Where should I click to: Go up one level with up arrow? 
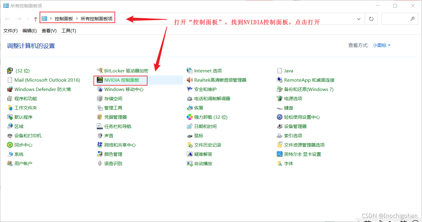coord(36,19)
